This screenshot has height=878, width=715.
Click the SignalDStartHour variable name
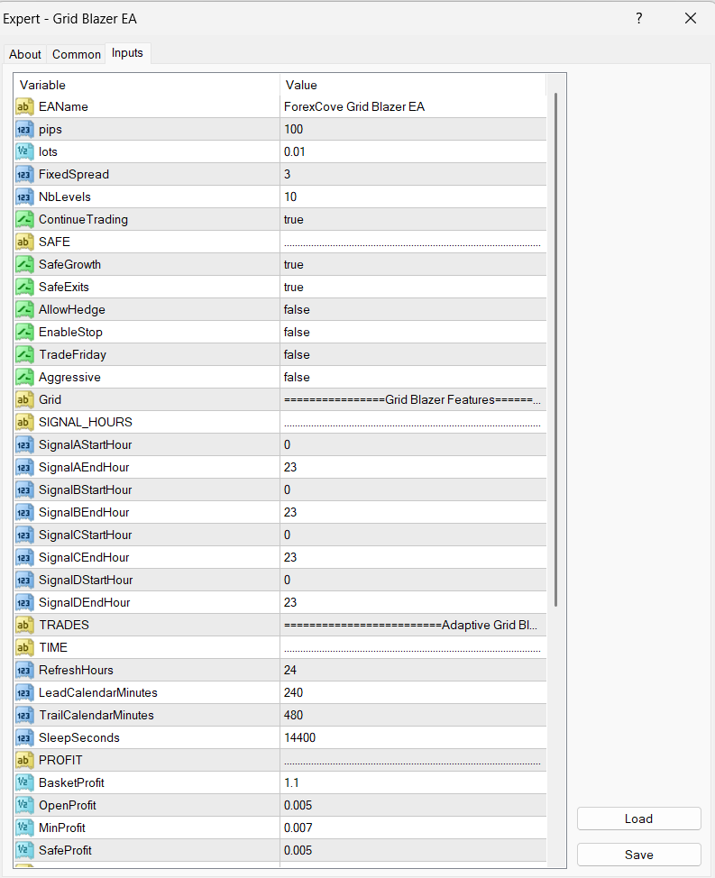pos(86,581)
